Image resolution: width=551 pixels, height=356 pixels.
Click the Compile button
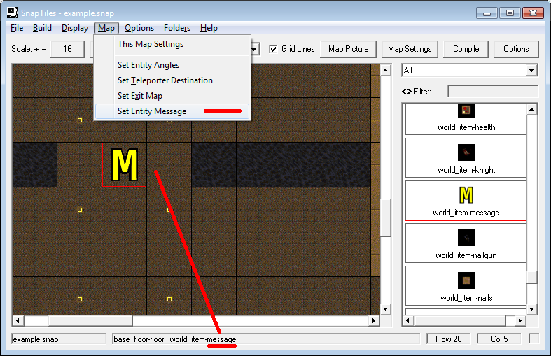coord(466,49)
